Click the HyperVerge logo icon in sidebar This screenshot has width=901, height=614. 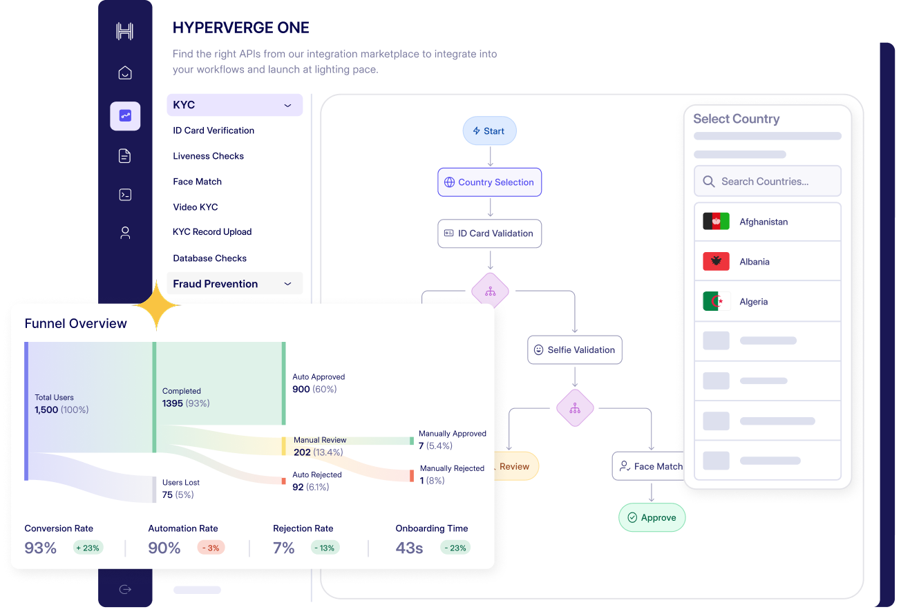pos(124,31)
